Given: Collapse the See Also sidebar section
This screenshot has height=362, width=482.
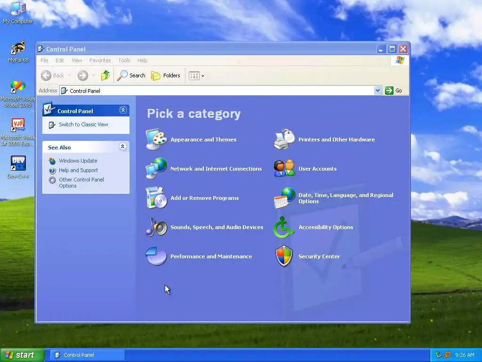Looking at the screenshot, I should pyautogui.click(x=123, y=147).
